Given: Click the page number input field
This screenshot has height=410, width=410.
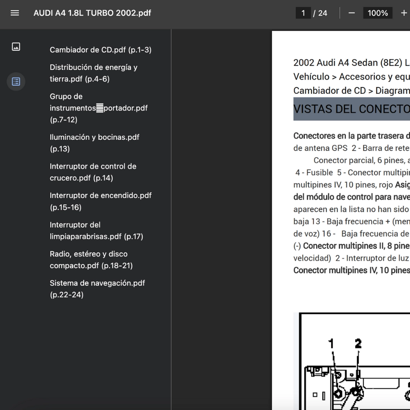Looking at the screenshot, I should pyautogui.click(x=303, y=13).
